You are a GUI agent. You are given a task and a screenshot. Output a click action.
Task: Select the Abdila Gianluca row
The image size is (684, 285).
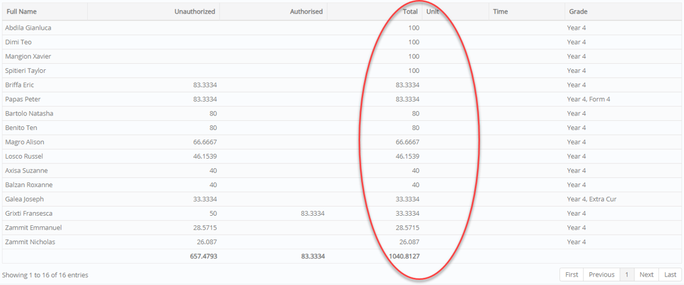pos(342,28)
